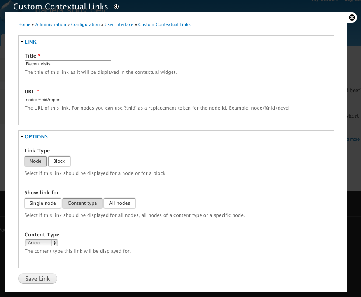Viewport: 361px width, 297px height.
Task: Click the plus icon beside the page title
Action: tap(116, 7)
